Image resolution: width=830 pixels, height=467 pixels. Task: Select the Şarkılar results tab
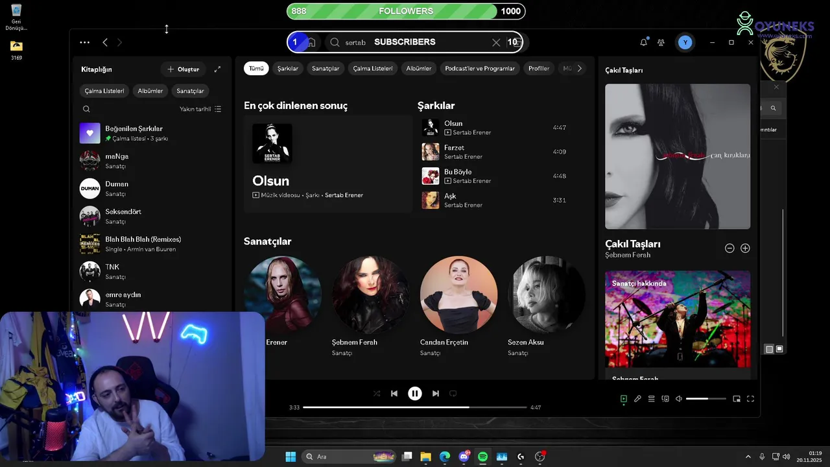288,68
